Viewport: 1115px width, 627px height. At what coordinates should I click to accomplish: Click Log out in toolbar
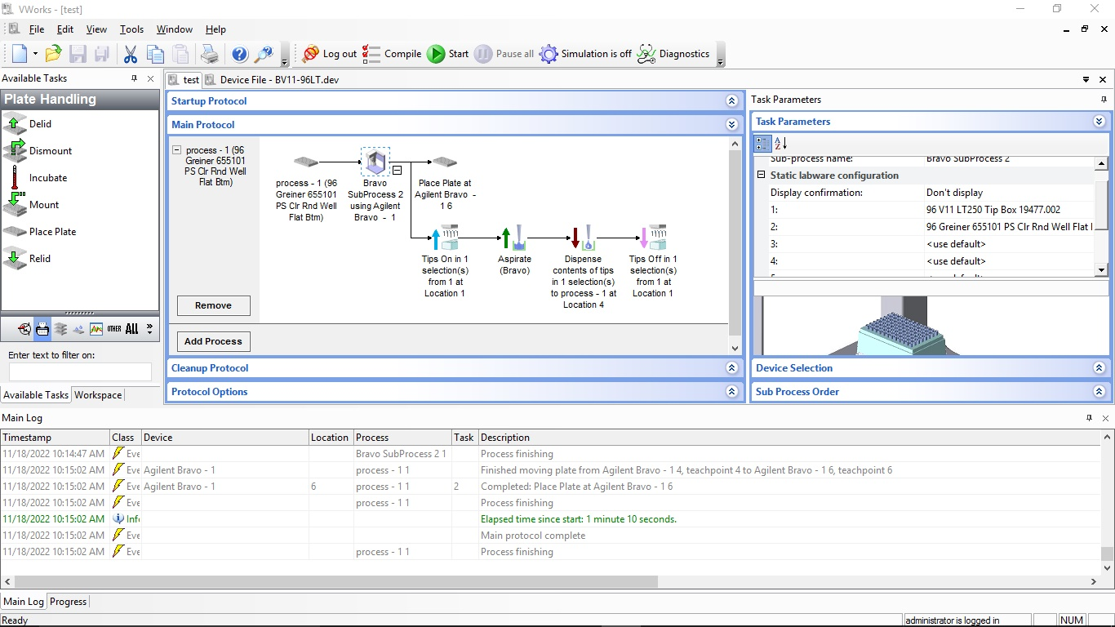(329, 54)
